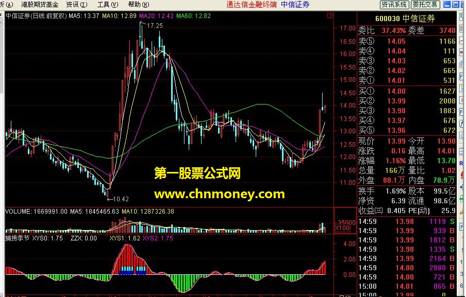Click the X100 volume scale box

click(x=342, y=228)
